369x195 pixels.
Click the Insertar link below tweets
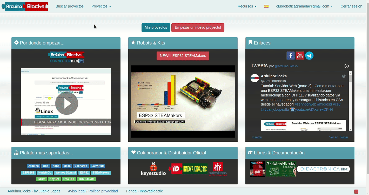257,137
